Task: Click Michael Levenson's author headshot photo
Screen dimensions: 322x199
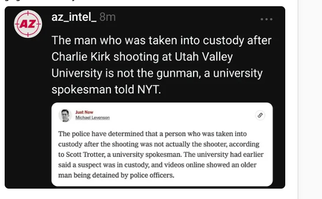Action: click(65, 116)
